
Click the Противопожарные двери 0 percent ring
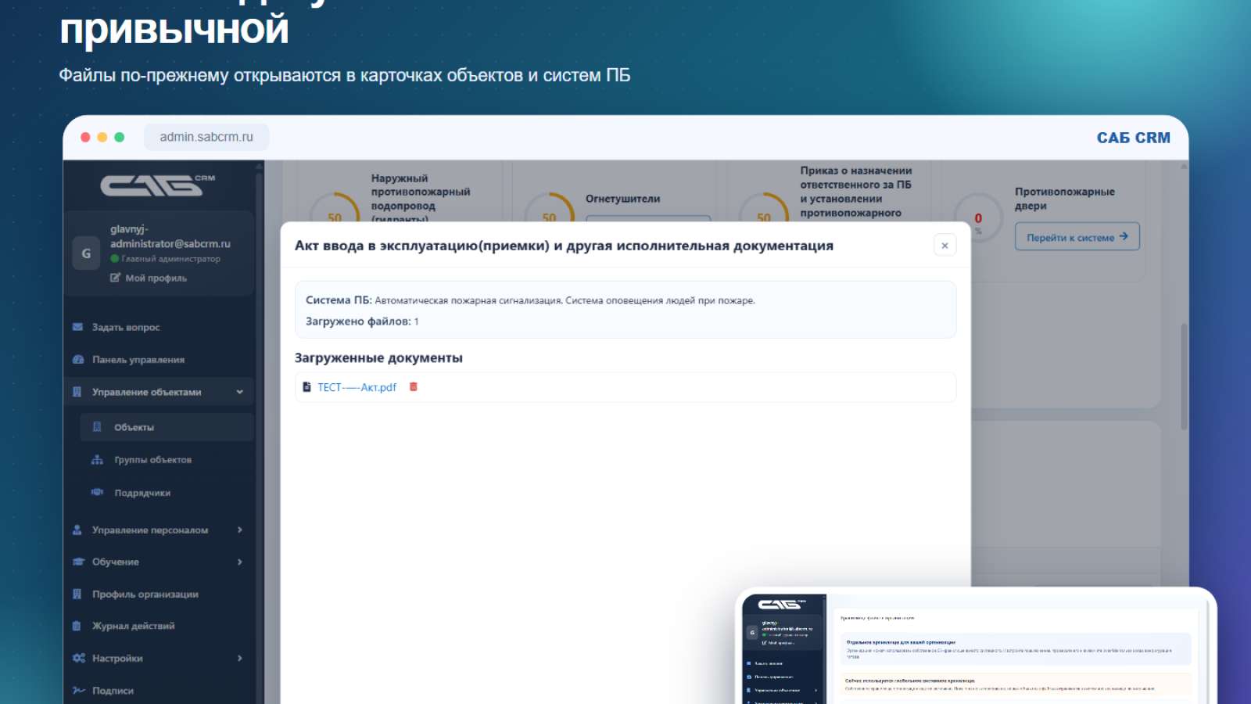click(978, 218)
